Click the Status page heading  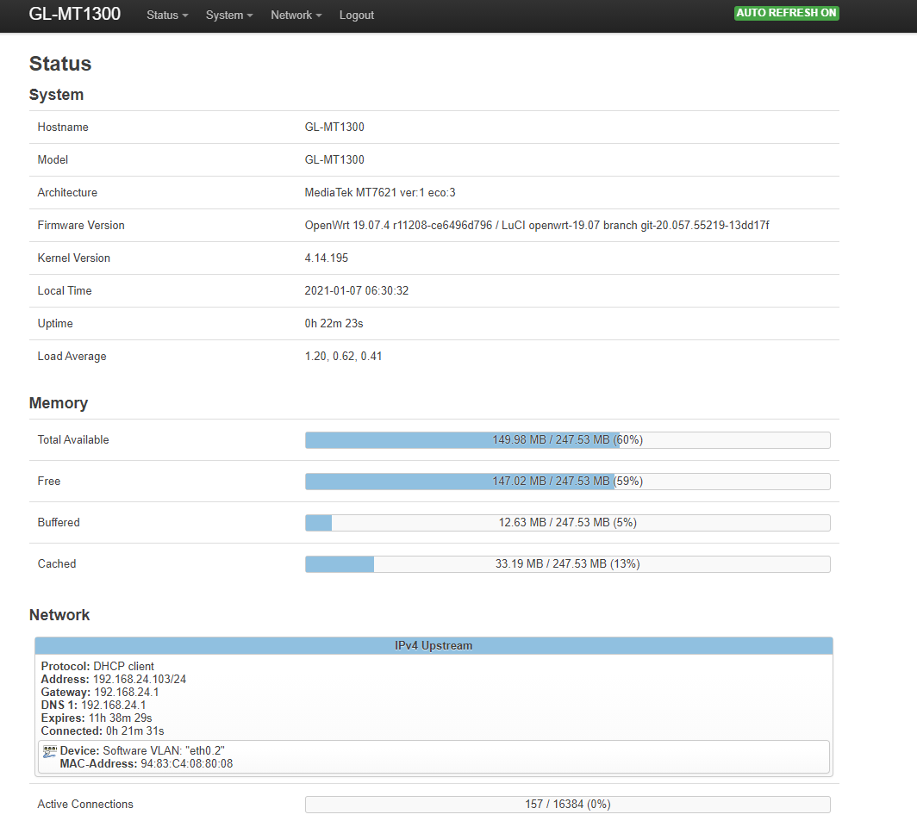coord(60,64)
